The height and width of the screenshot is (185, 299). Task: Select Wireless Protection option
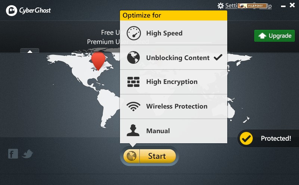(x=173, y=106)
